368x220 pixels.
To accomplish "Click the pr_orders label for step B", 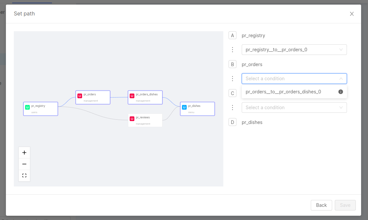I will 252,64.
